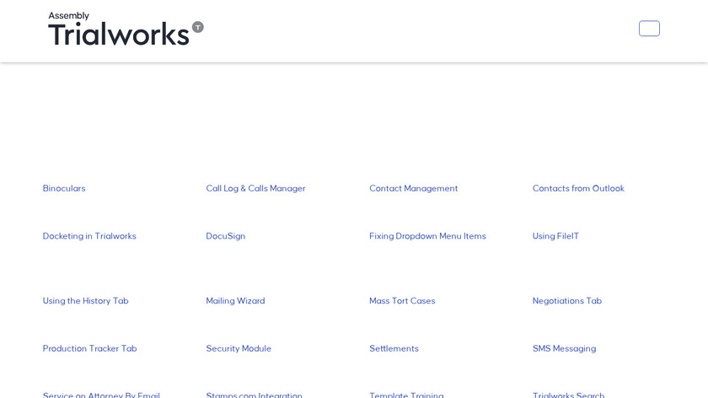Open Stamps.com Integration link
This screenshot has width=708, height=398.
coord(254,395)
